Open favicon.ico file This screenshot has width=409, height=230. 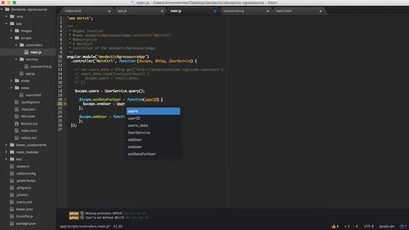[29, 123]
